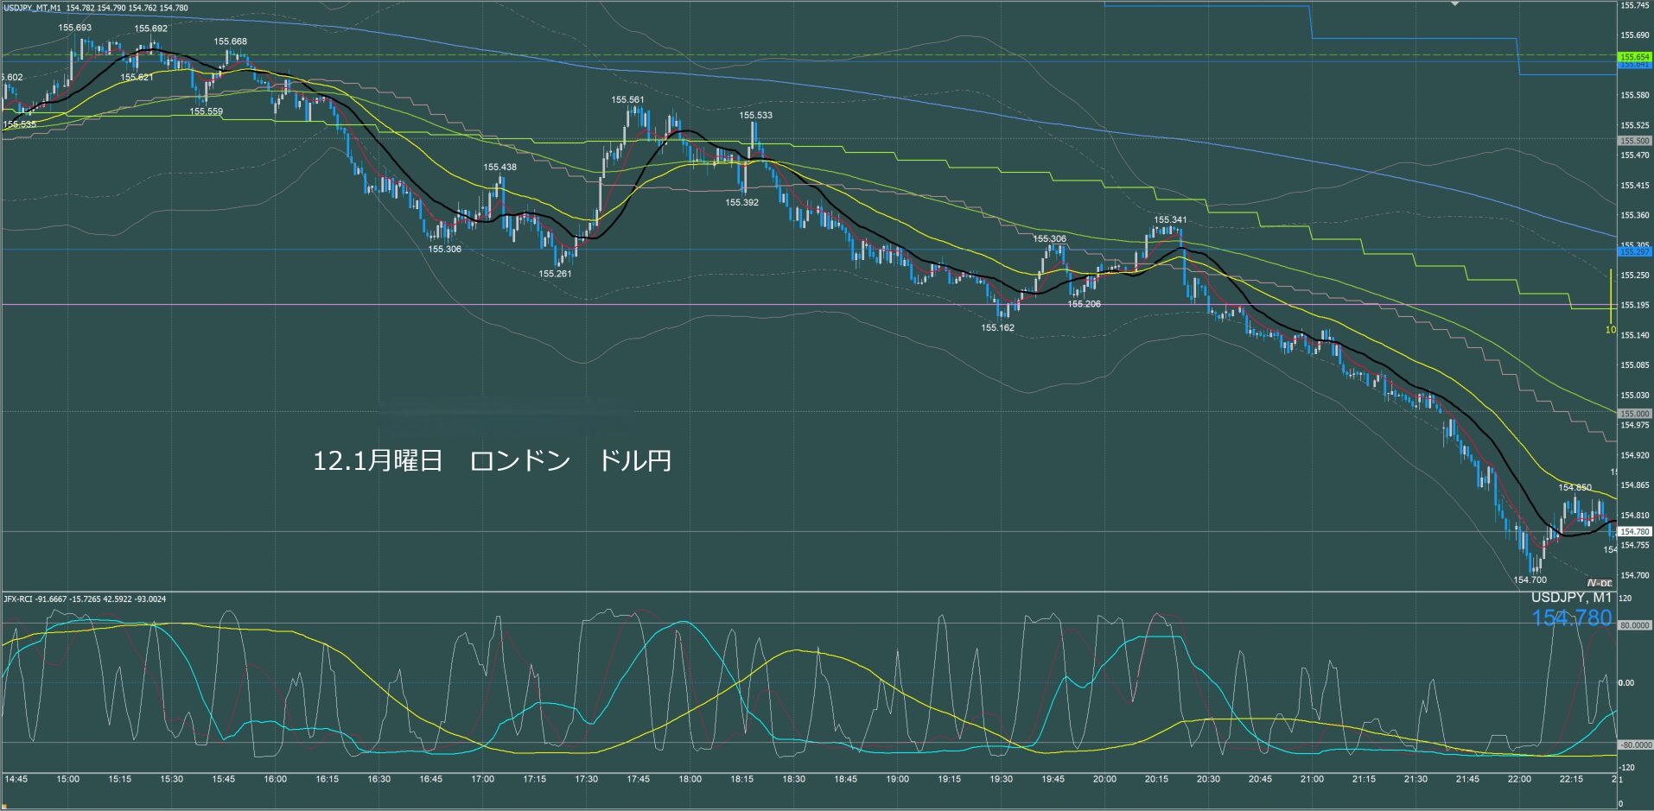Image resolution: width=1654 pixels, height=811 pixels.
Task: Click the yellow vertical bar marked 10
Action: 1611,298
